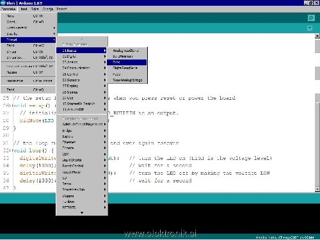The image size is (320, 240).
Task: Open the AnalogReadSerial example
Action: tap(127, 51)
